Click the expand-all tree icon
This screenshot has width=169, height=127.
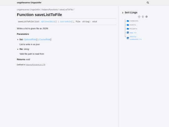(139, 17)
